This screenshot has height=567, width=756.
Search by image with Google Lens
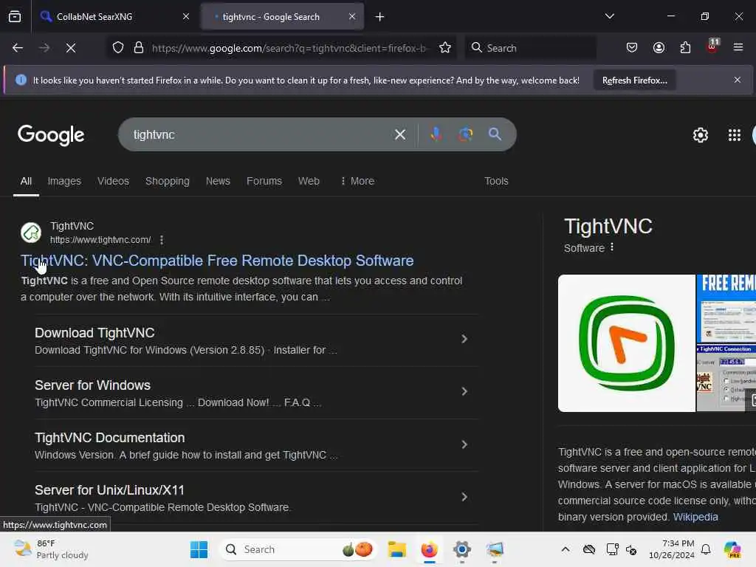point(465,134)
